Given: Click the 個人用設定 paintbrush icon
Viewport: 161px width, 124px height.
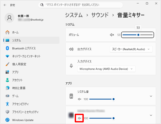Looking at the screenshot, I should pos(7,64).
